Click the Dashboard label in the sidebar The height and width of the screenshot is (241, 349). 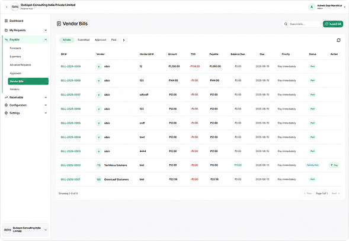16,21
